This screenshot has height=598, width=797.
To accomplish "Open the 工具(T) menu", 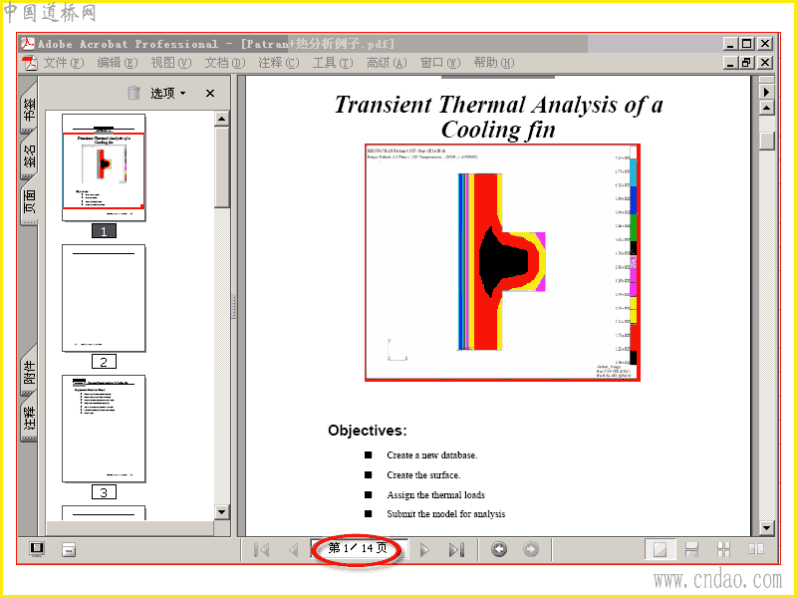I will pos(333,63).
